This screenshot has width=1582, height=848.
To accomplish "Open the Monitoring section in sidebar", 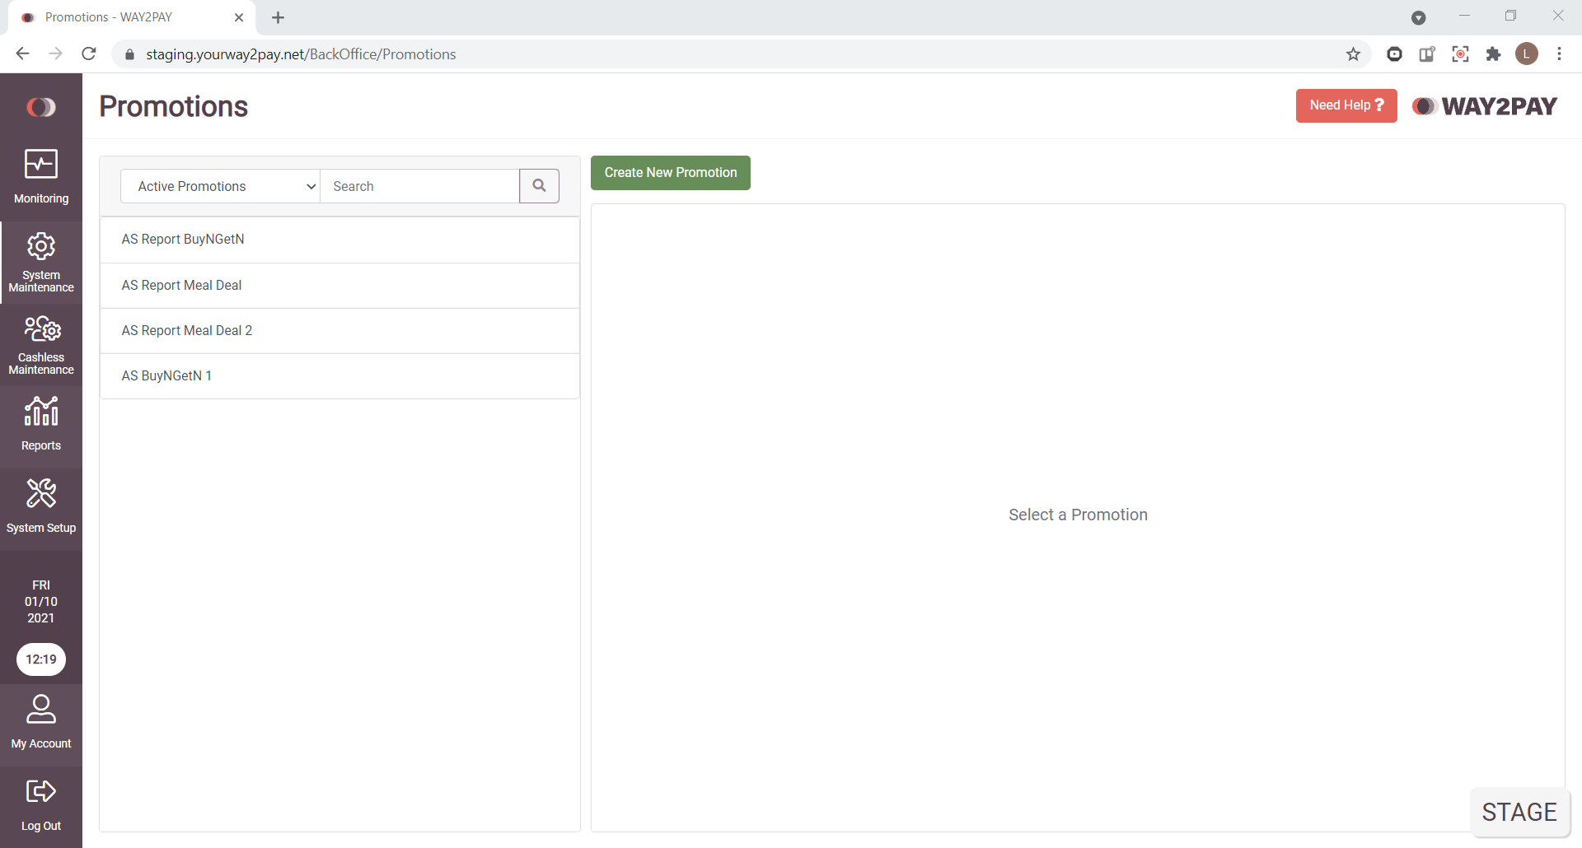I will (41, 177).
